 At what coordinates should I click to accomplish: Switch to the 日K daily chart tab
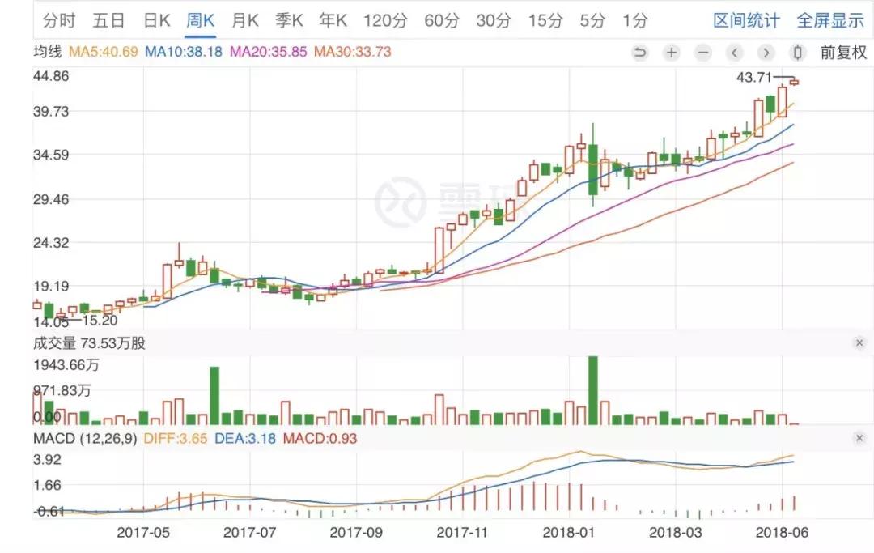(x=157, y=19)
